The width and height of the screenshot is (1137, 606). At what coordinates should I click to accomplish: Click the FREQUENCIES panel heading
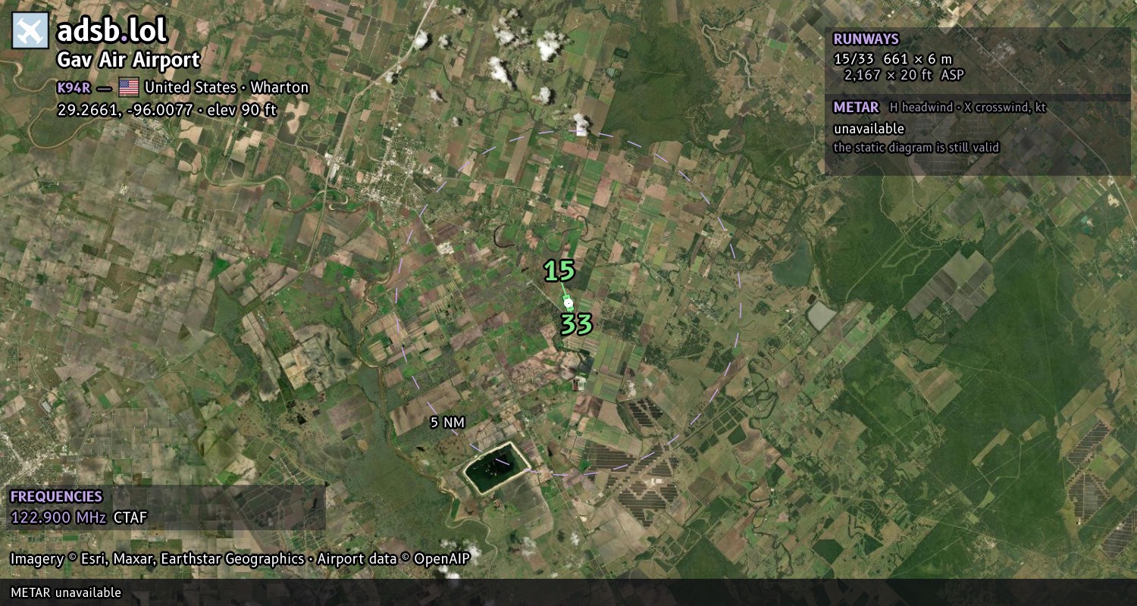[56, 497]
